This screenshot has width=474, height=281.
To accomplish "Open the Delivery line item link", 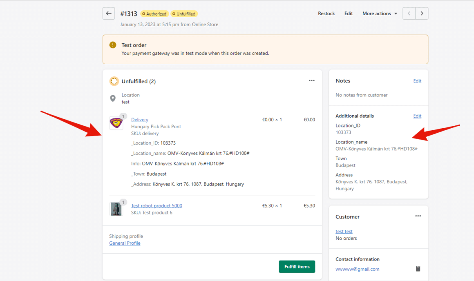I will (139, 119).
